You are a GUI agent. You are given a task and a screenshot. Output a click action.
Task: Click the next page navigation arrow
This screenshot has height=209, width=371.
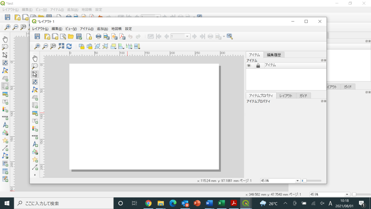pyautogui.click(x=194, y=36)
